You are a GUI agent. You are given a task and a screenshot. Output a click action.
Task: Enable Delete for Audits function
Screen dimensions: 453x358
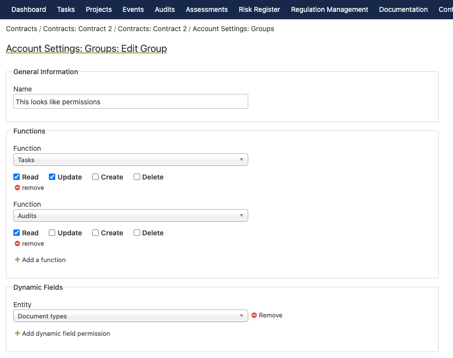137,233
